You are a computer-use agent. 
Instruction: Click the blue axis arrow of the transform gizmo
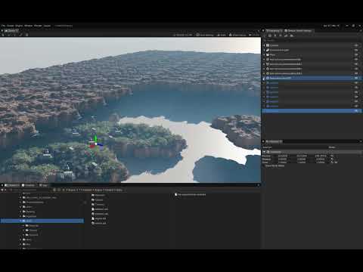(x=100, y=145)
